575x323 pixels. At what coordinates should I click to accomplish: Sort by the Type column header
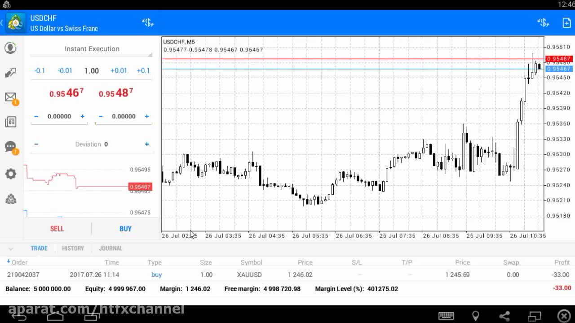155,262
